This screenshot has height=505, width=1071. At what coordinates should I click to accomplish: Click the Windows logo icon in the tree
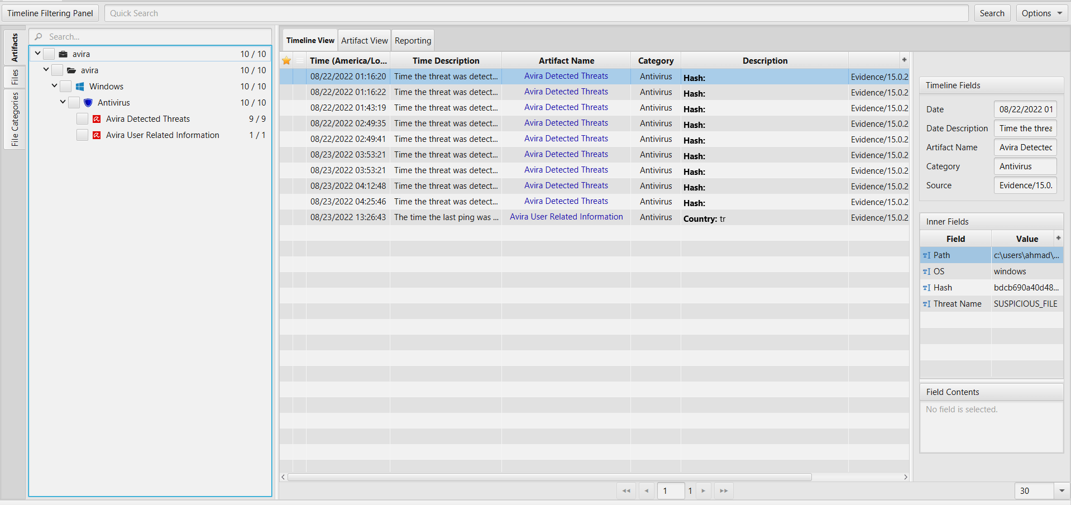(80, 87)
